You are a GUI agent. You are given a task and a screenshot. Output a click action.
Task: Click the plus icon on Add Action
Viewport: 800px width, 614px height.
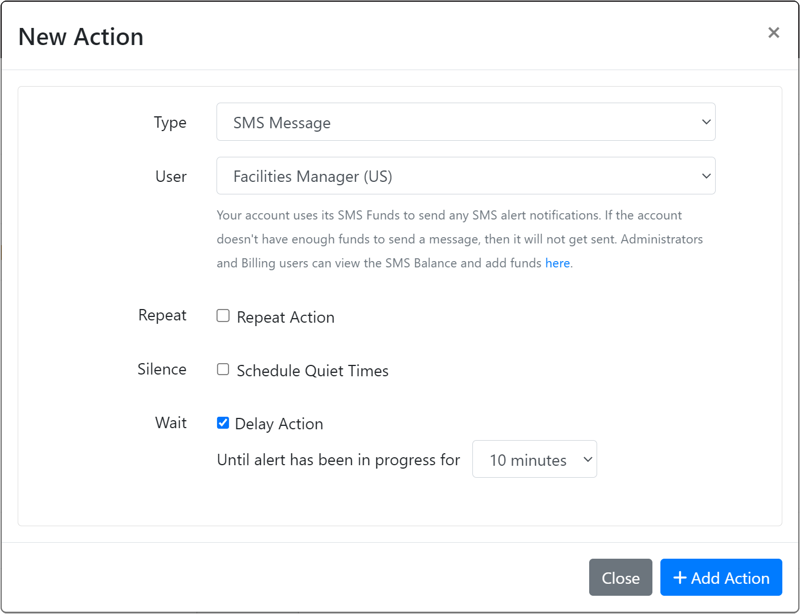pyautogui.click(x=679, y=578)
